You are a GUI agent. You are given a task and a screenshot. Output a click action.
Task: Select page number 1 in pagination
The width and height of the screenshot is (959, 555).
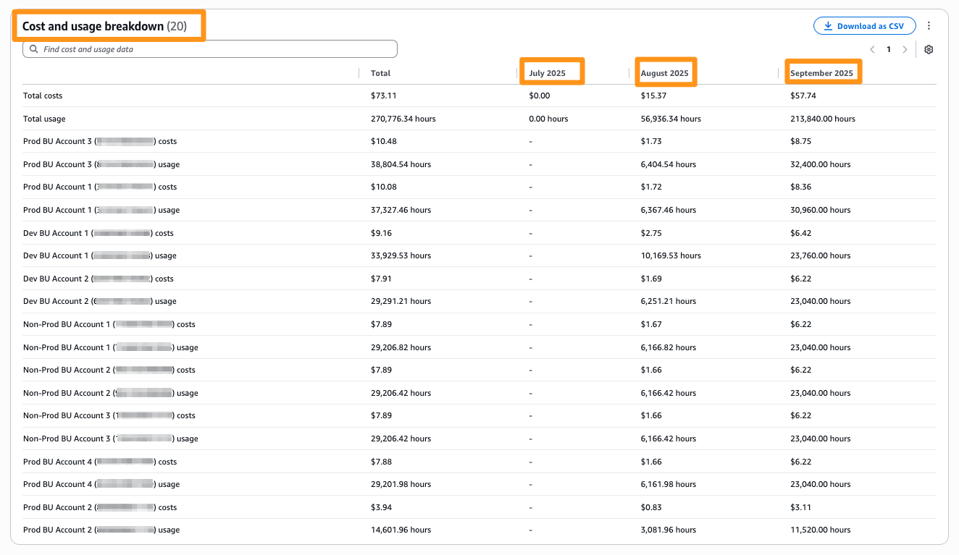[x=888, y=49]
